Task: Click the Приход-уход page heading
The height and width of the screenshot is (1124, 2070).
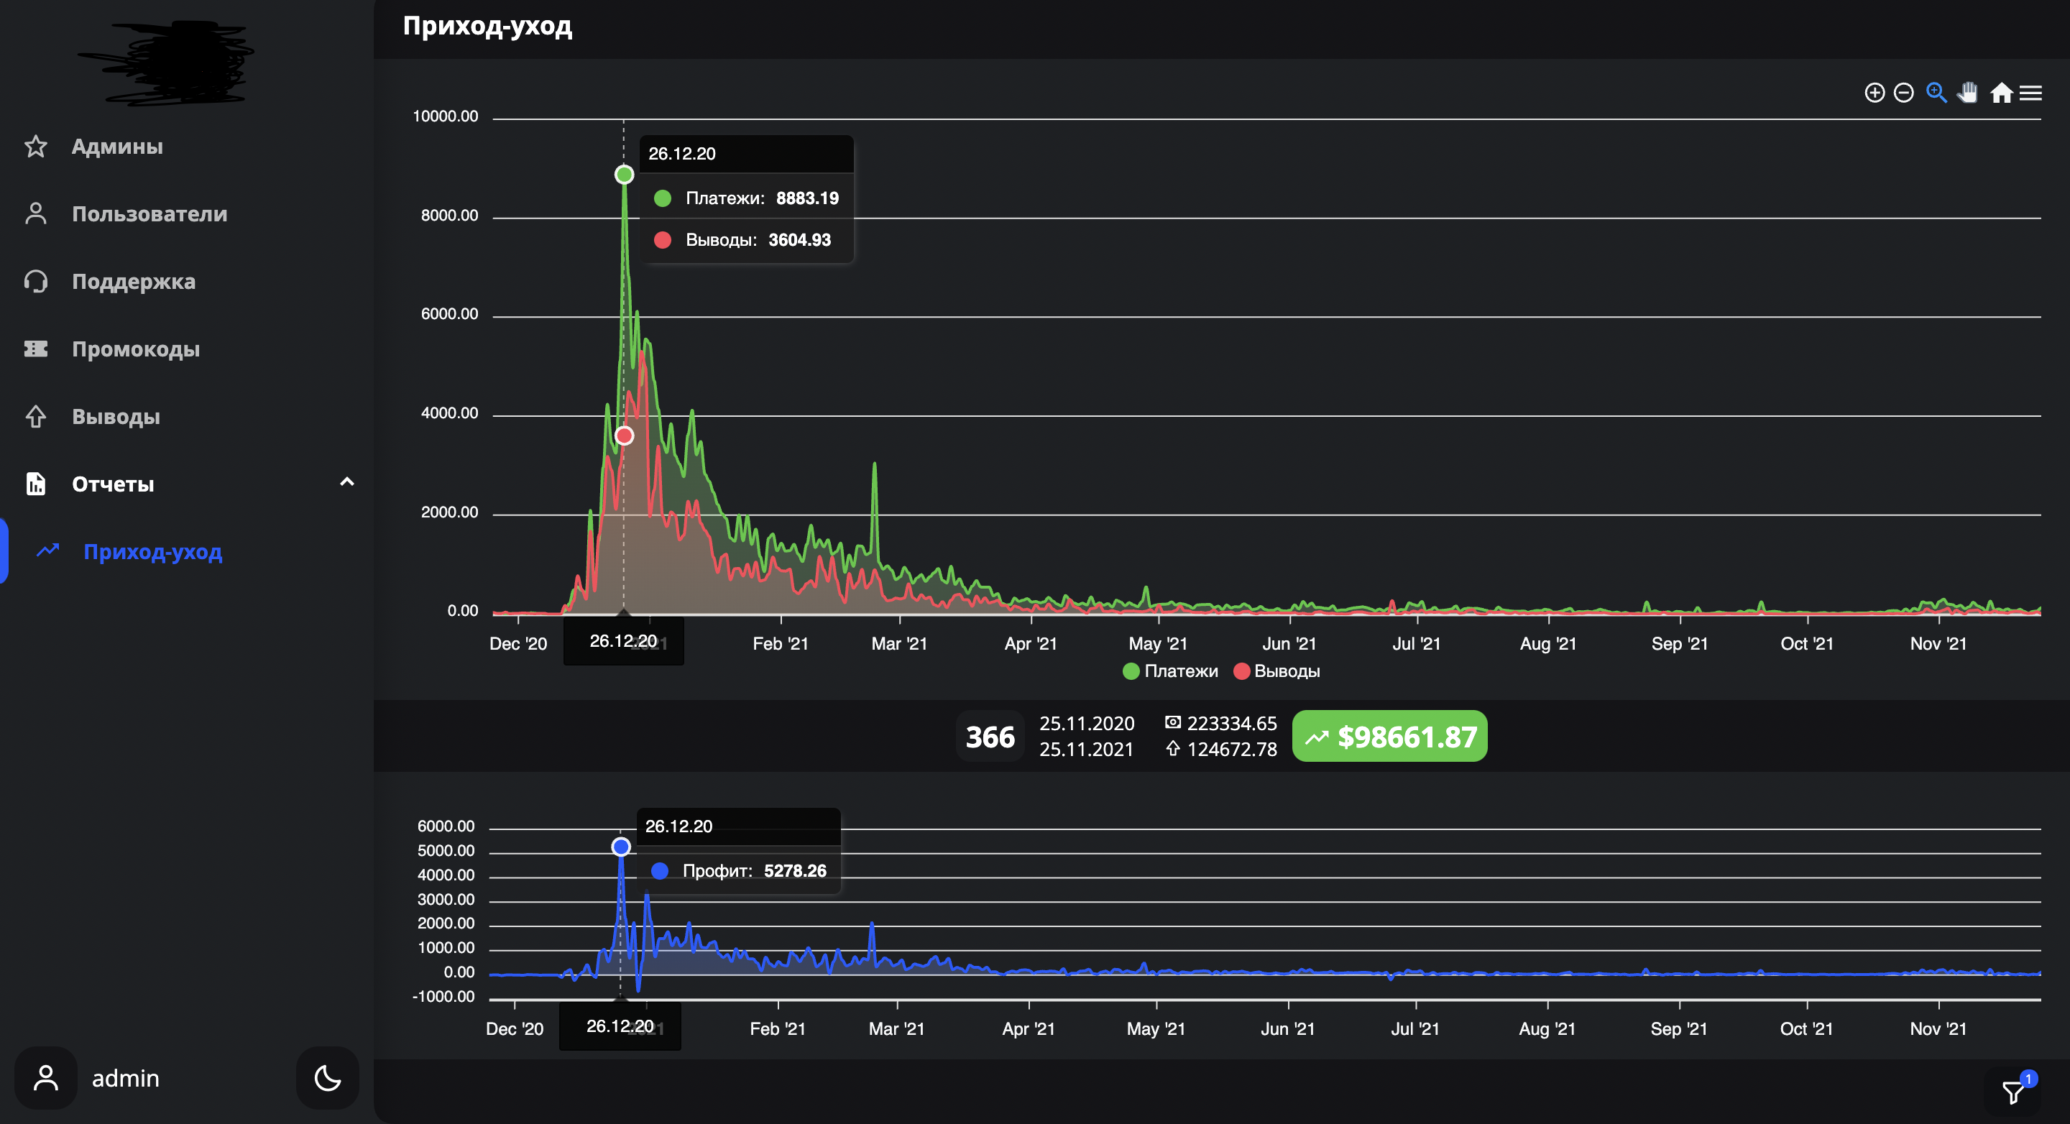Action: 488,26
